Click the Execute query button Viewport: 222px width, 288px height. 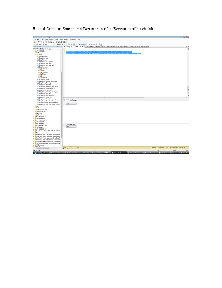(x=58, y=44)
